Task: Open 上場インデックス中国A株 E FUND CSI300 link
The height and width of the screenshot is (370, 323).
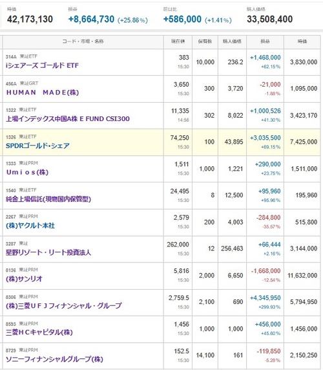Action: click(68, 118)
